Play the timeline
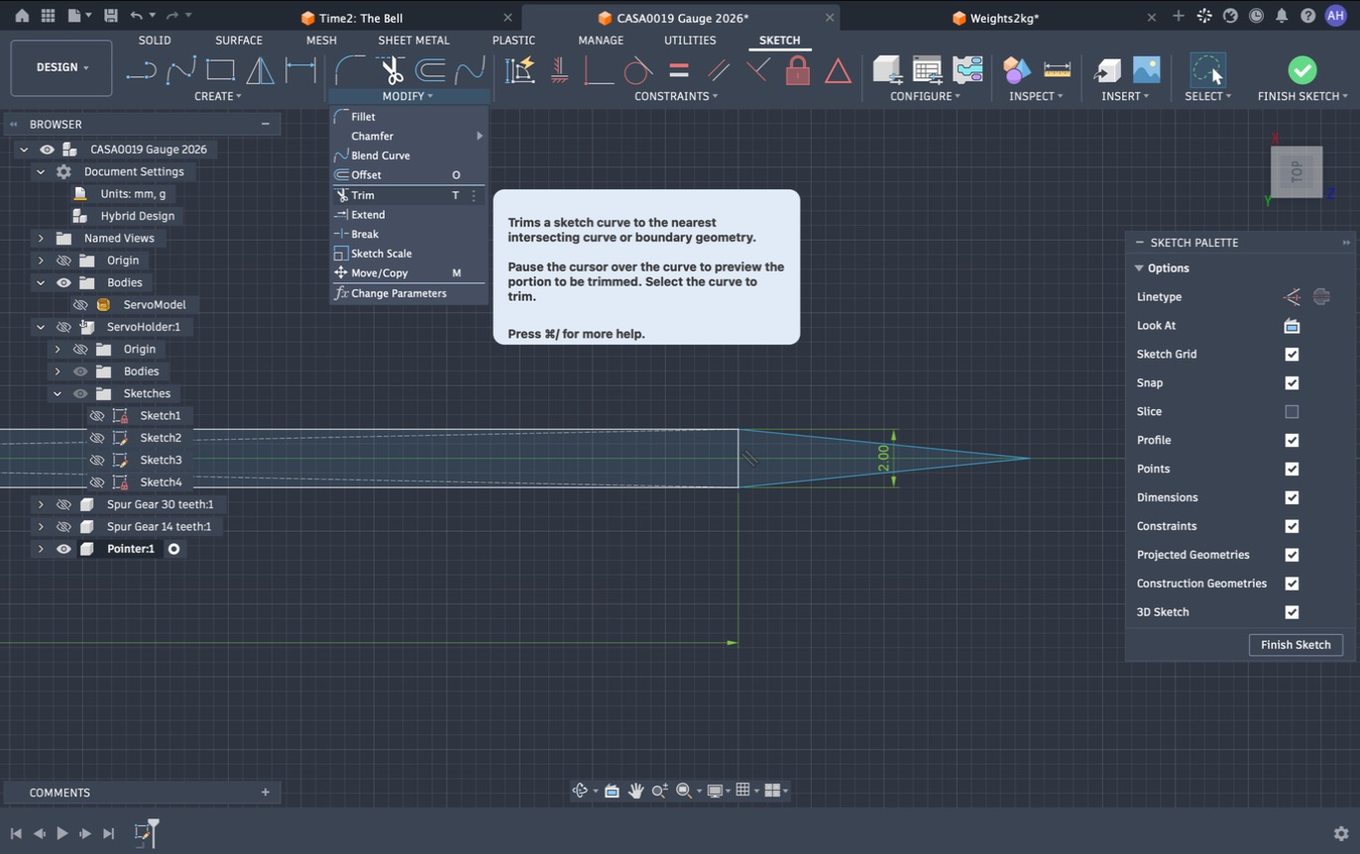The image size is (1360, 854). (61, 834)
